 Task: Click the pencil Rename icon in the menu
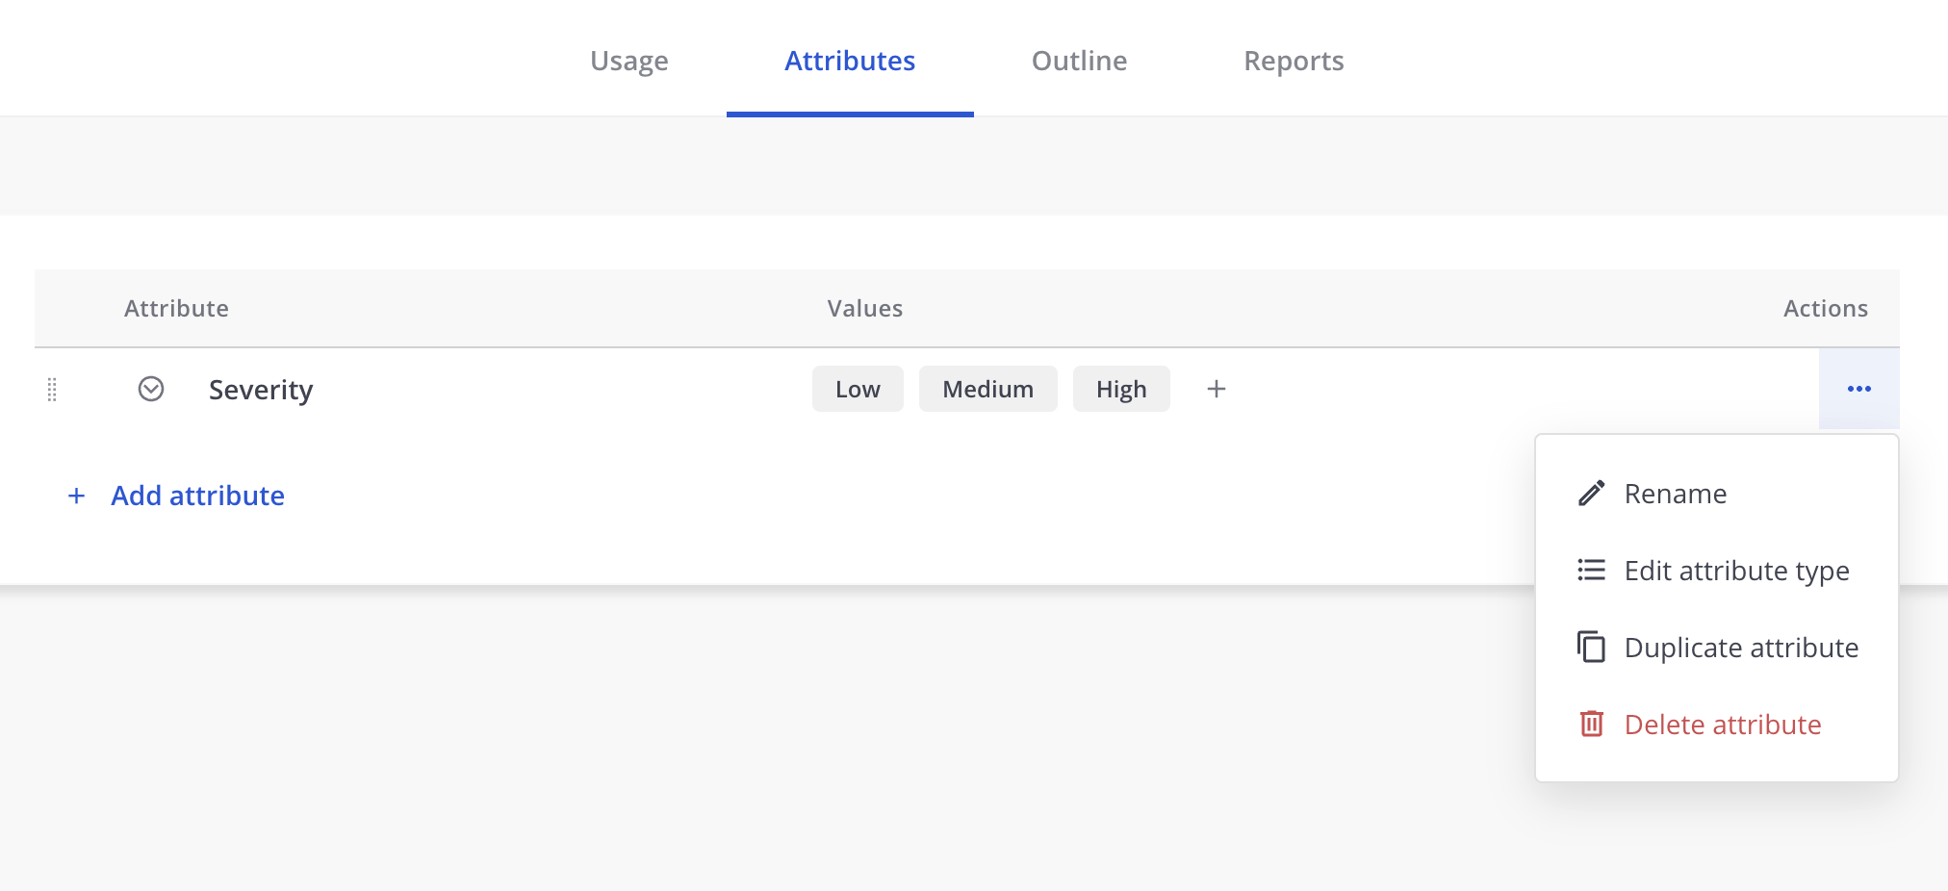tap(1593, 493)
